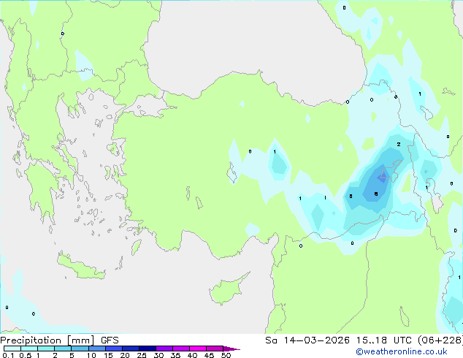This screenshot has width=463, height=358.
Task: Click the legend value label '30'
Action: [x=158, y=355]
